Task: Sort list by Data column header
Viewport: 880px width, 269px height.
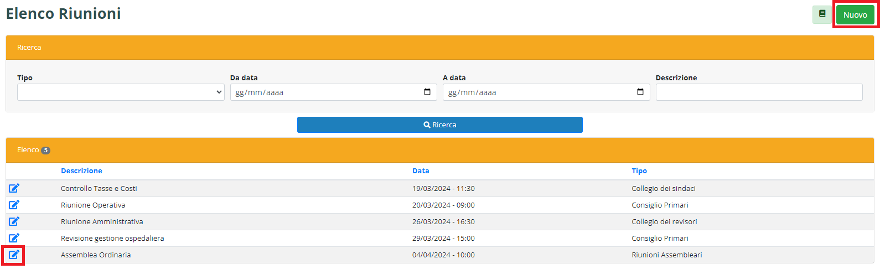Action: [421, 171]
